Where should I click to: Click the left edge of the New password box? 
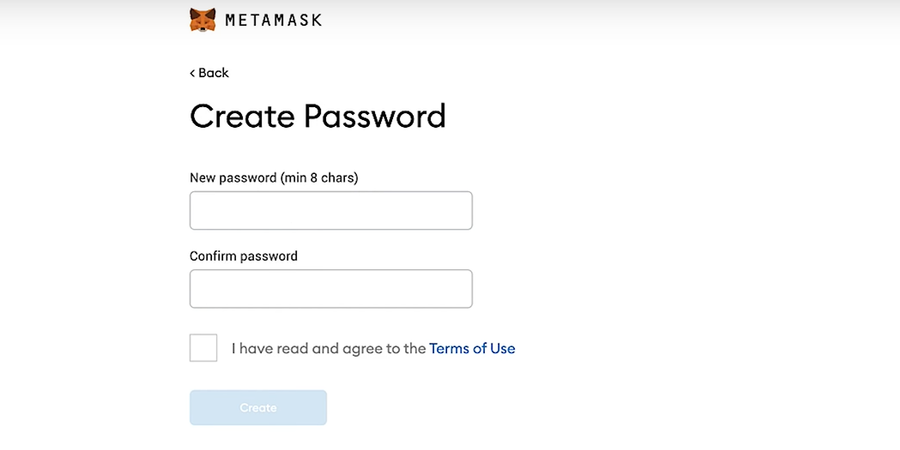point(197,211)
